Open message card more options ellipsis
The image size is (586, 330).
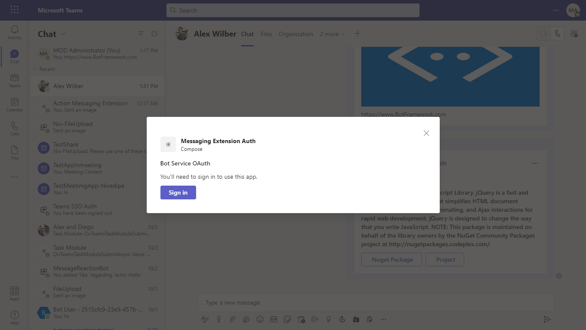(535, 163)
